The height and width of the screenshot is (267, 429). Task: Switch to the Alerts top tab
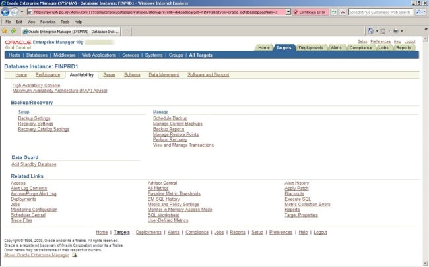pyautogui.click(x=336, y=48)
